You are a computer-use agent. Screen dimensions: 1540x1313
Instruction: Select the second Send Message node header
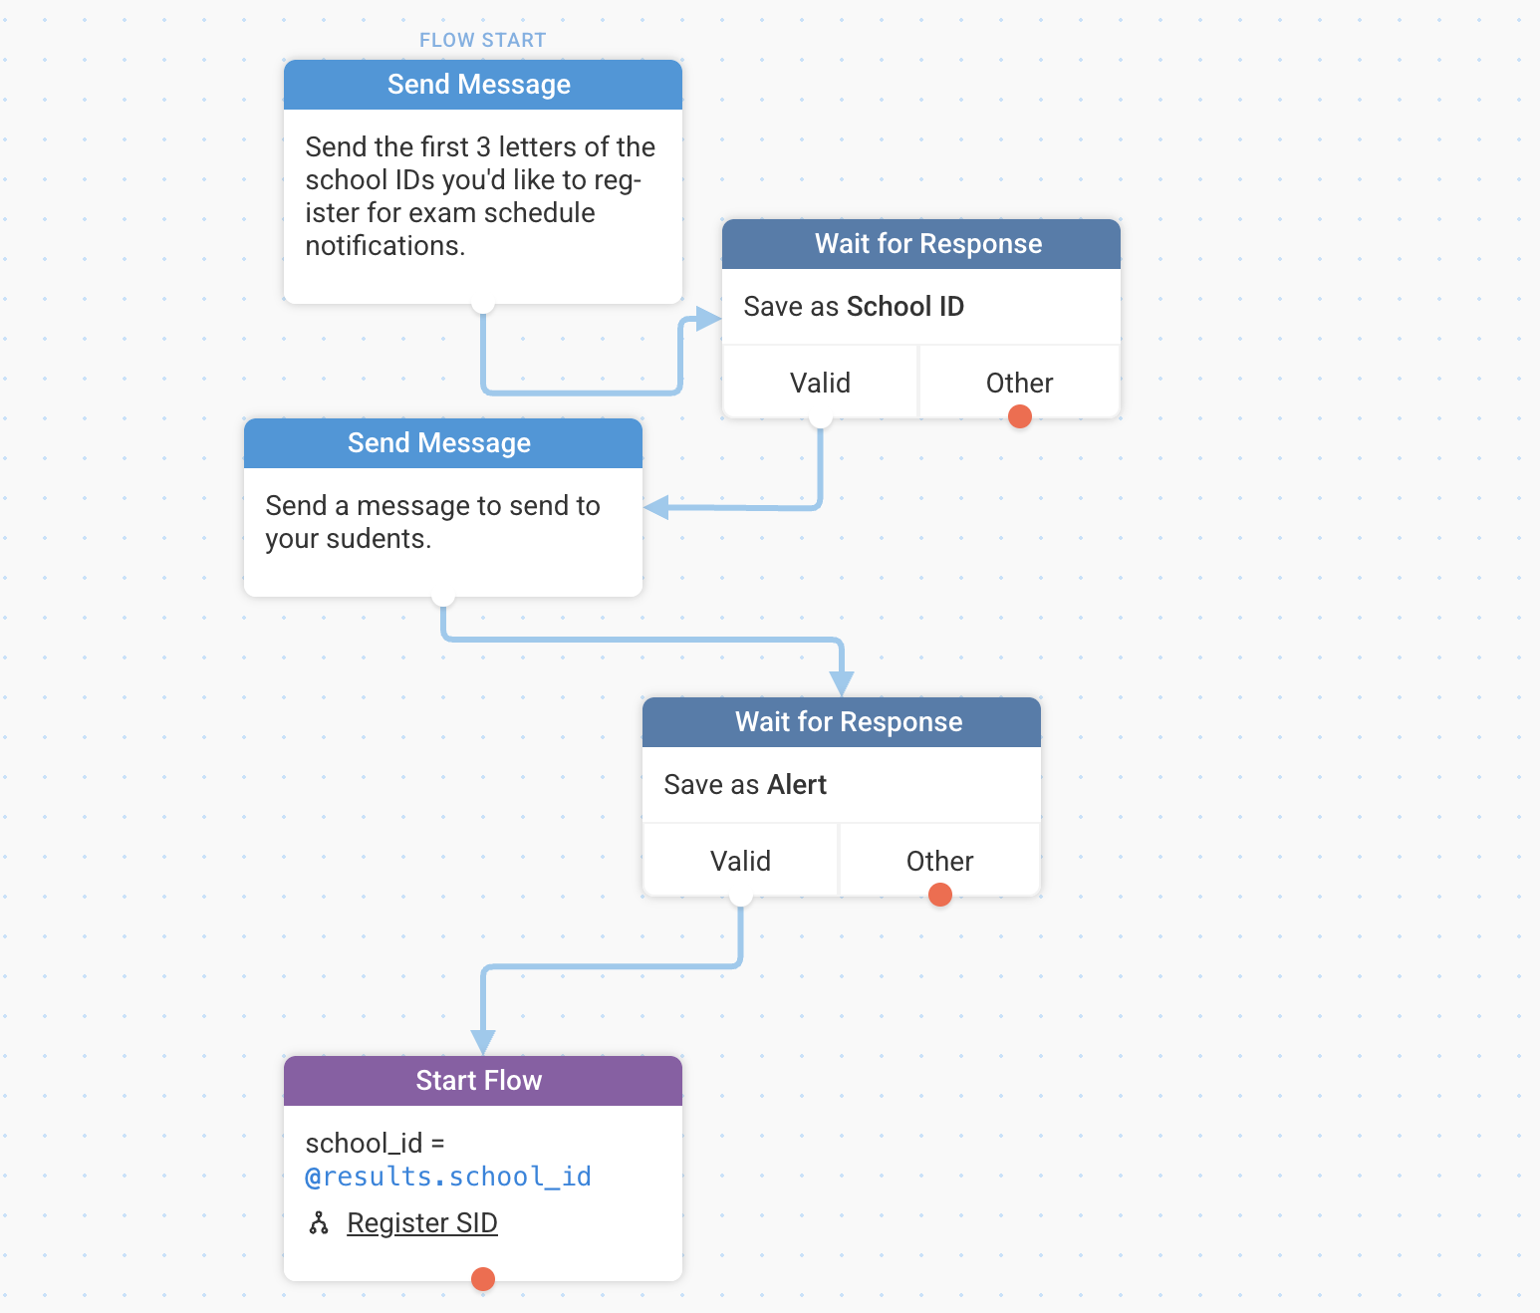(443, 443)
